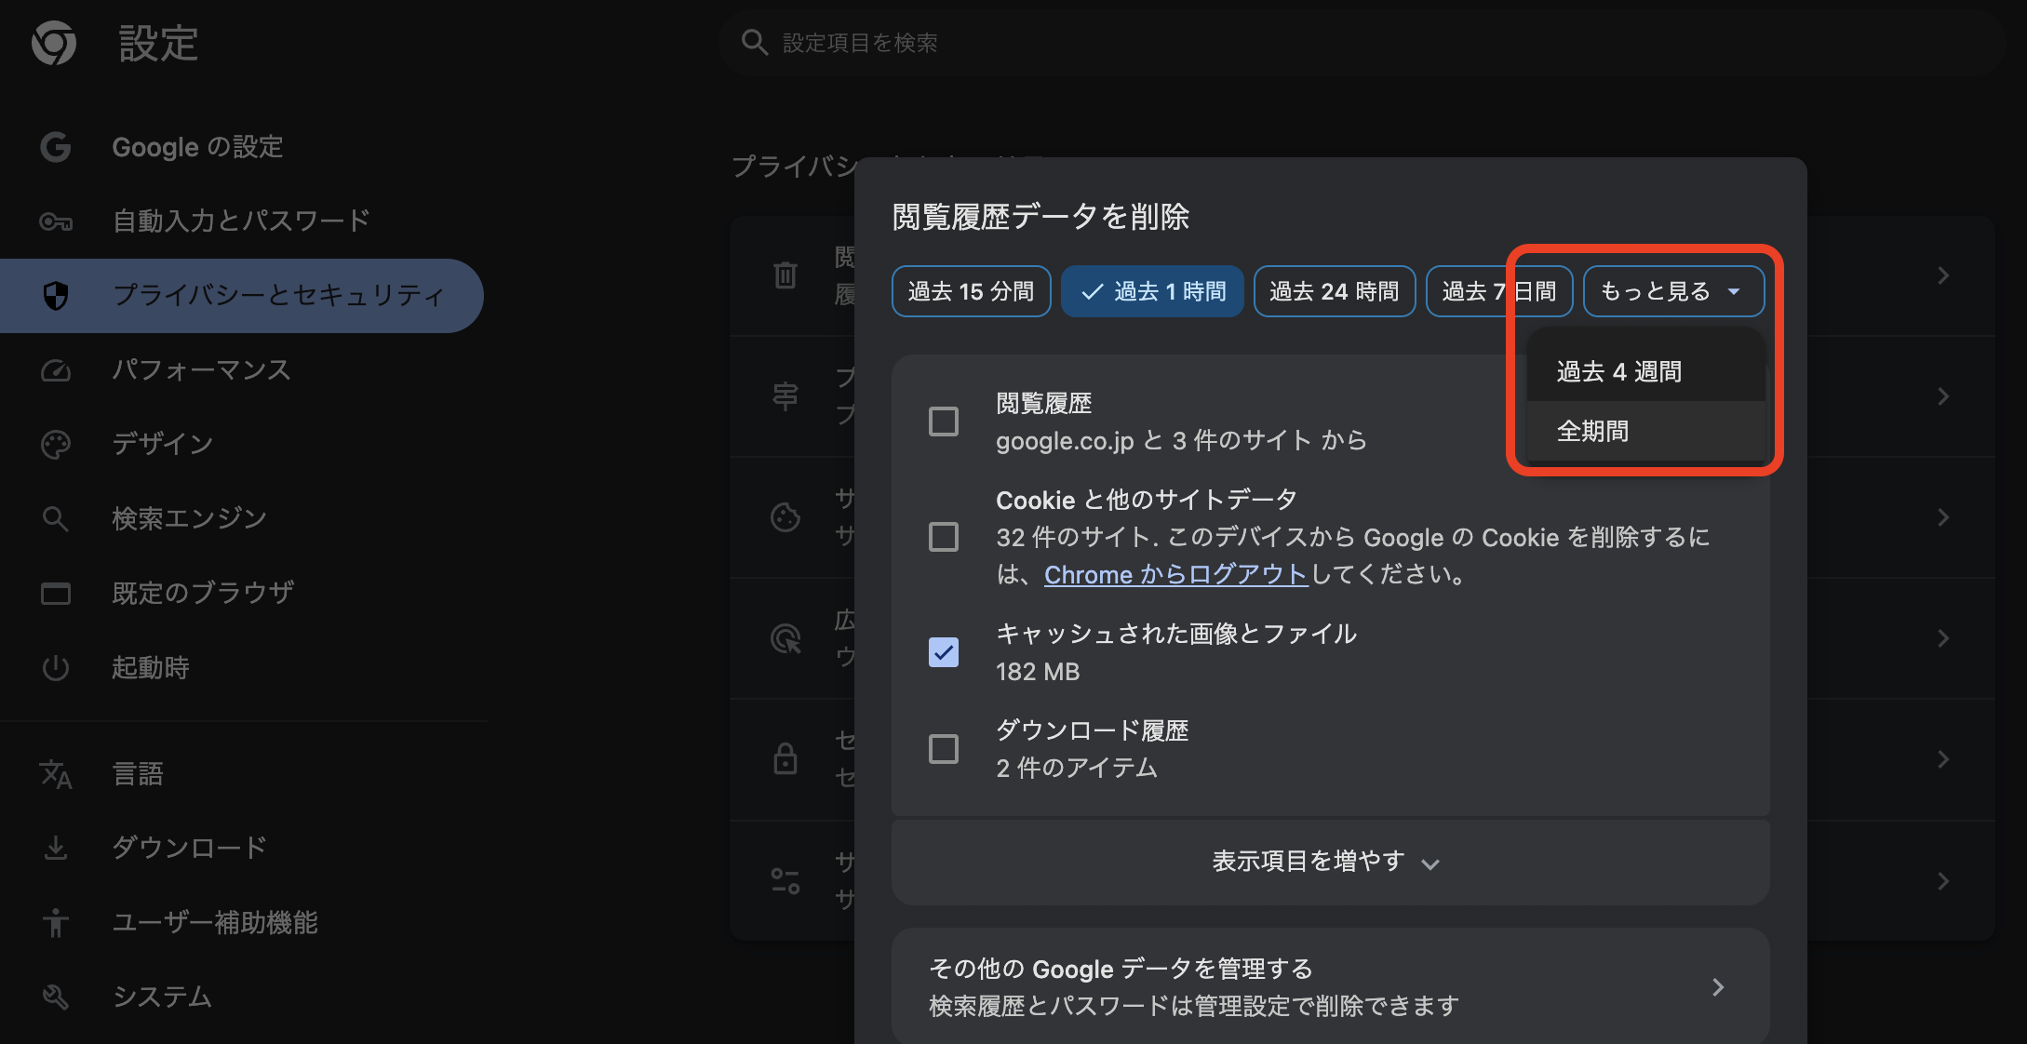
Task: Select Google の設定 in sidebar
Action: point(197,146)
